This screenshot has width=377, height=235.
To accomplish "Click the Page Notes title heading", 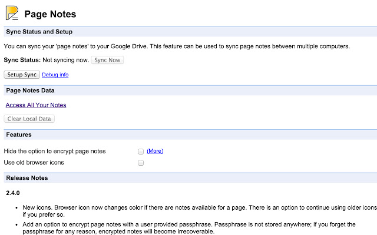I will click(x=50, y=14).
